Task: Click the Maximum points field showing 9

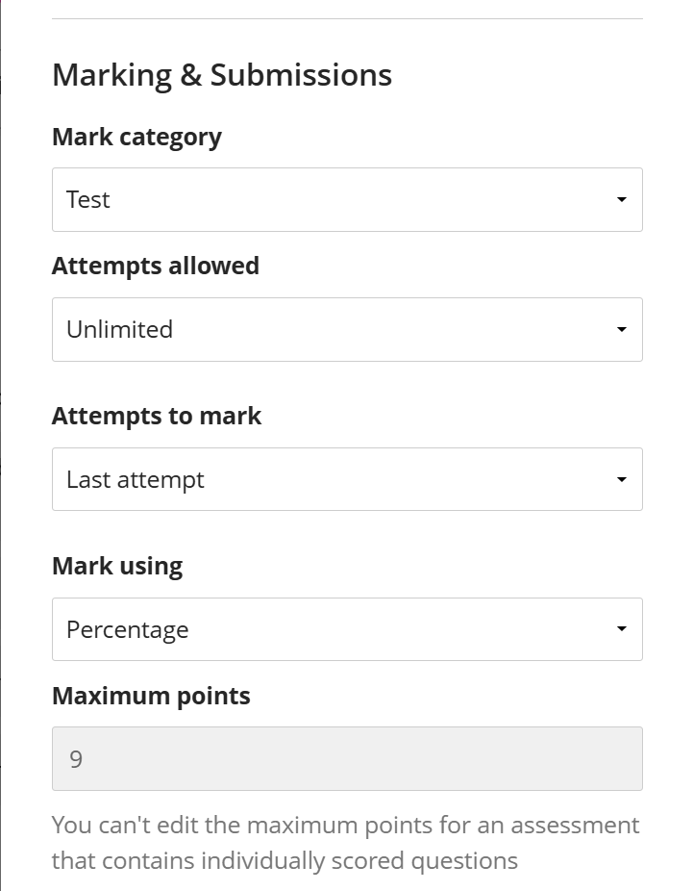Action: click(x=346, y=759)
